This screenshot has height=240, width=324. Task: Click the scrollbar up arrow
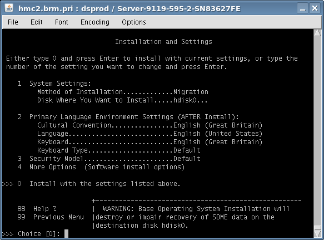pos(317,33)
